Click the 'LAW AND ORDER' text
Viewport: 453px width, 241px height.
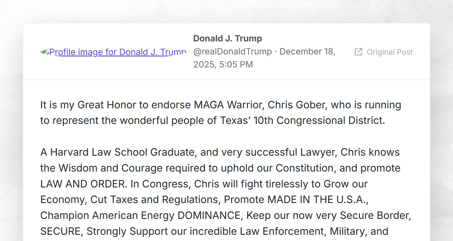click(83, 184)
